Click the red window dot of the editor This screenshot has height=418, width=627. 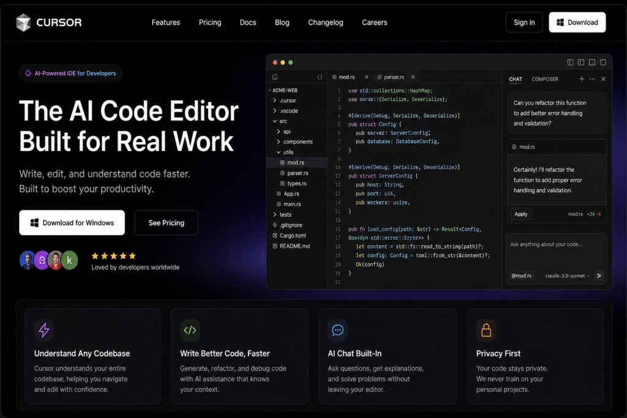coord(275,62)
